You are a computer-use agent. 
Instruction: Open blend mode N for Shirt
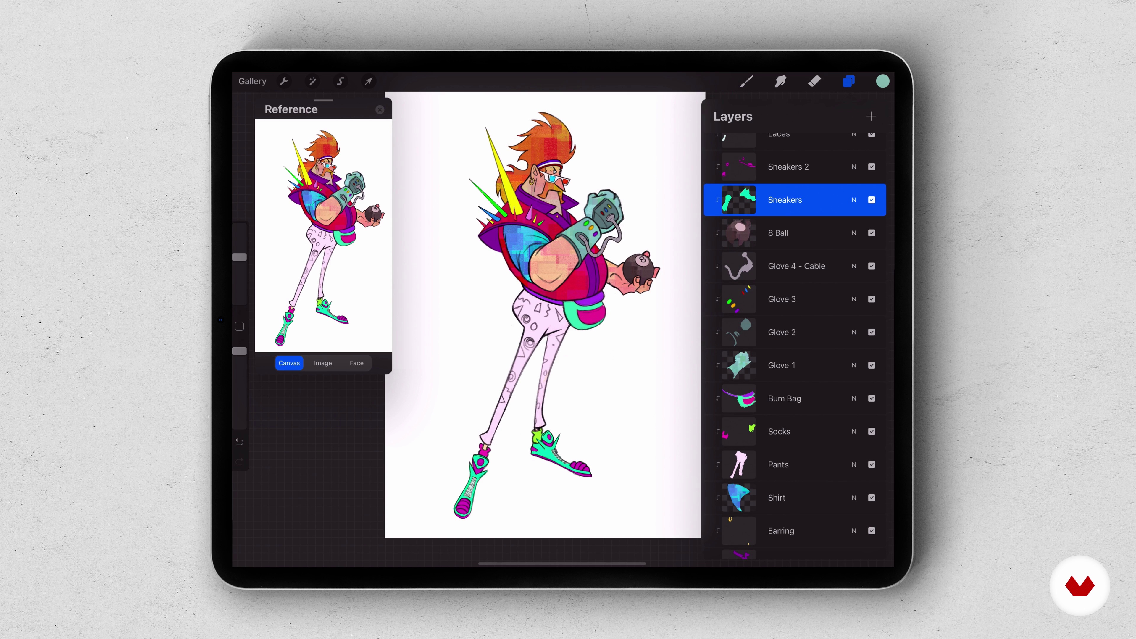pos(854,497)
